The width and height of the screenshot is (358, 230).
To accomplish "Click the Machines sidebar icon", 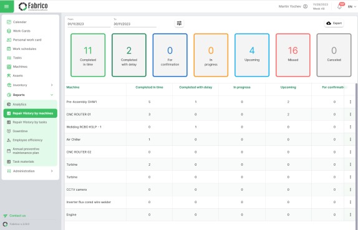I will 9,67.
